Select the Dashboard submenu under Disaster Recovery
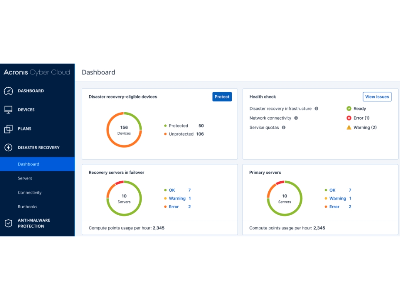 tap(37, 164)
